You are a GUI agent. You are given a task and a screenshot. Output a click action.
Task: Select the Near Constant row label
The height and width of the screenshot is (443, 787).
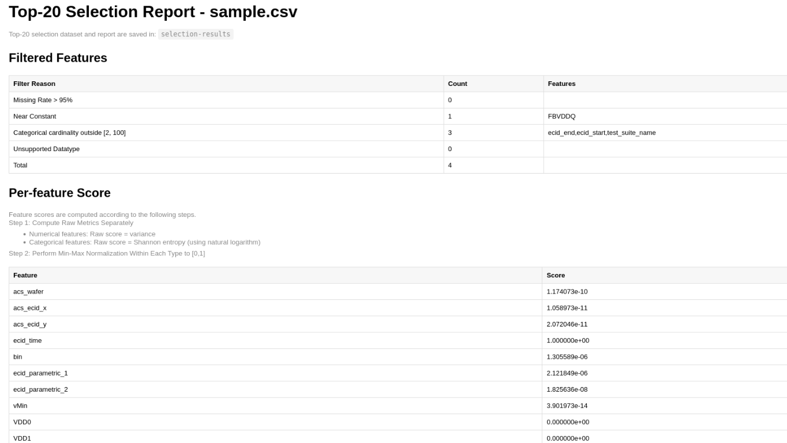[35, 117]
